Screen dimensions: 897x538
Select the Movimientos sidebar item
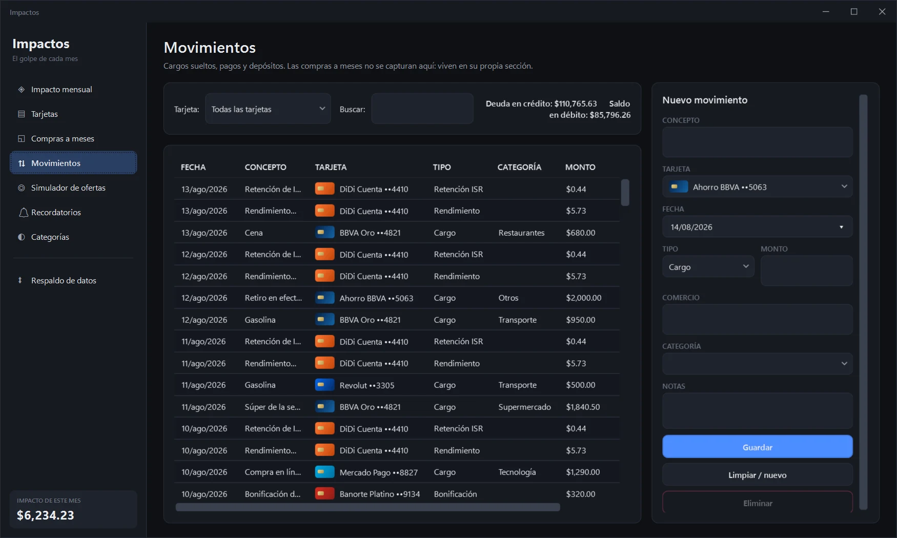pyautogui.click(x=73, y=163)
